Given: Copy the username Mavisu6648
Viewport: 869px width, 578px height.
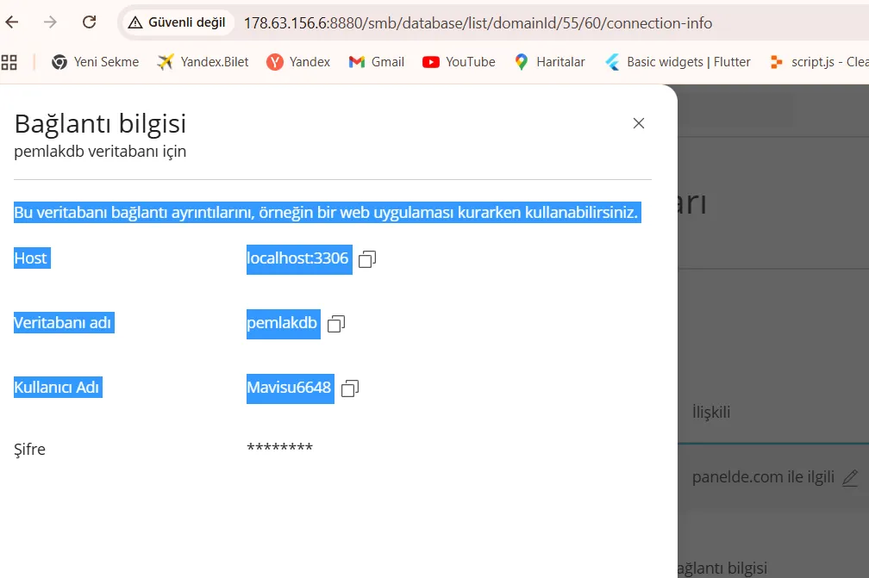Looking at the screenshot, I should (350, 388).
